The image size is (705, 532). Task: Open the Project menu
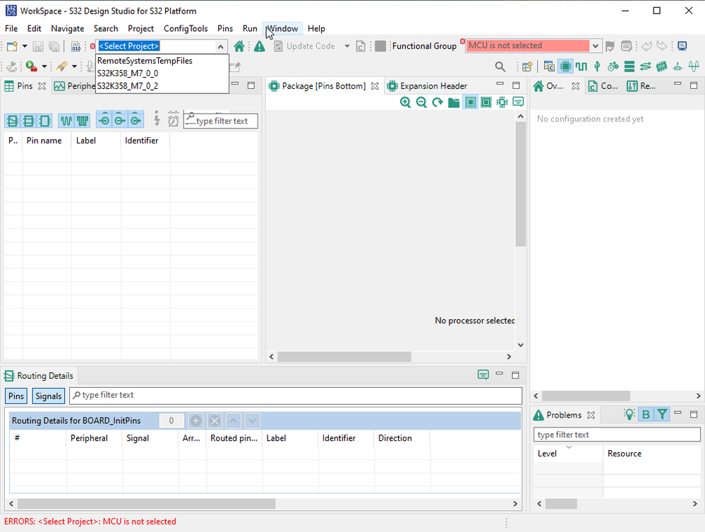click(140, 28)
